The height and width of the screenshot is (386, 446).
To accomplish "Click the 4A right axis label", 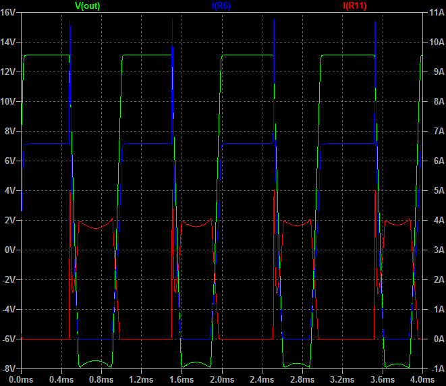I will point(439,220).
